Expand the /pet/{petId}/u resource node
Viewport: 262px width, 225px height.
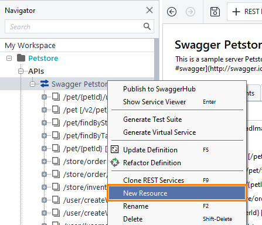45,97
